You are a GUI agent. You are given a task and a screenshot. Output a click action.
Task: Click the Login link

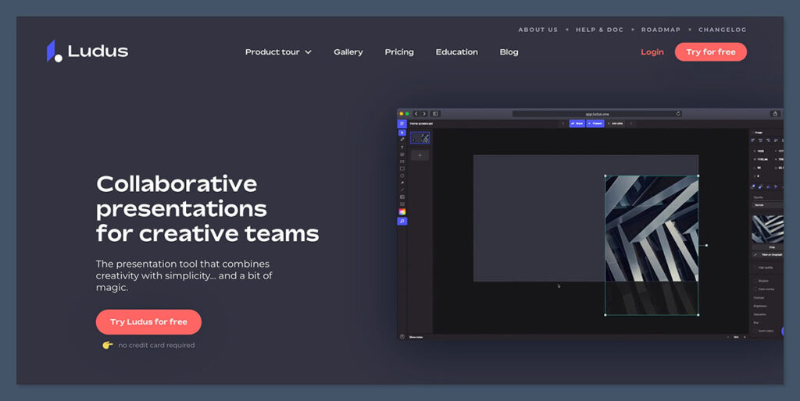coord(652,52)
